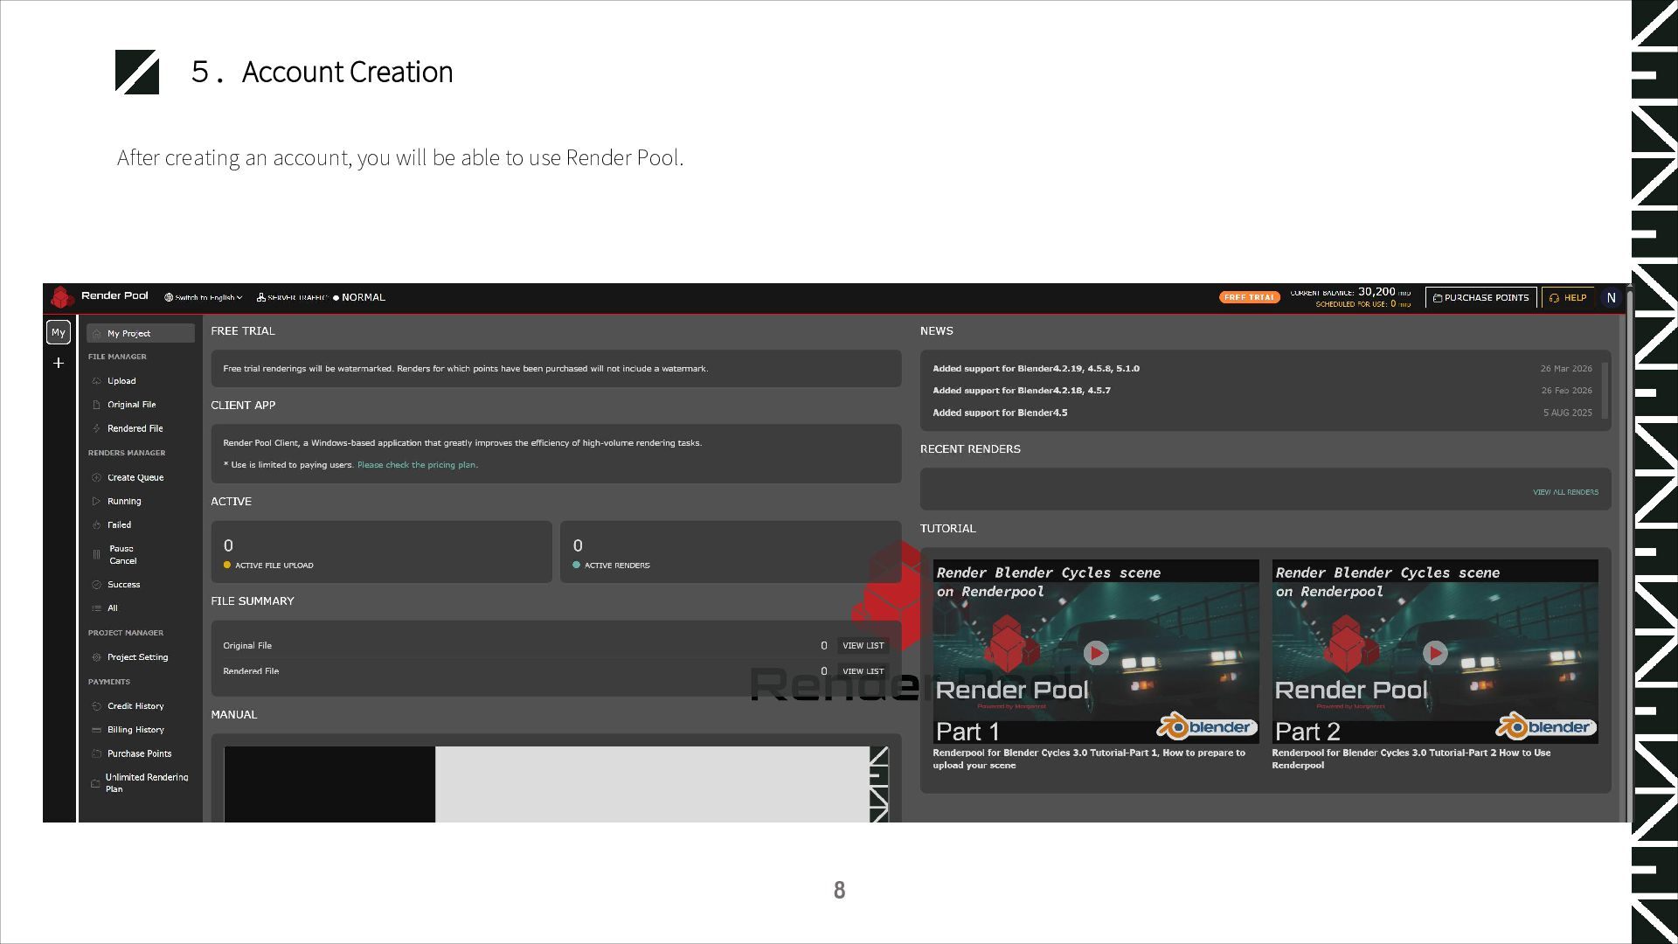Click the Failed icon in Renders Manager
Viewport: 1678px width, 944px height.
click(x=96, y=525)
